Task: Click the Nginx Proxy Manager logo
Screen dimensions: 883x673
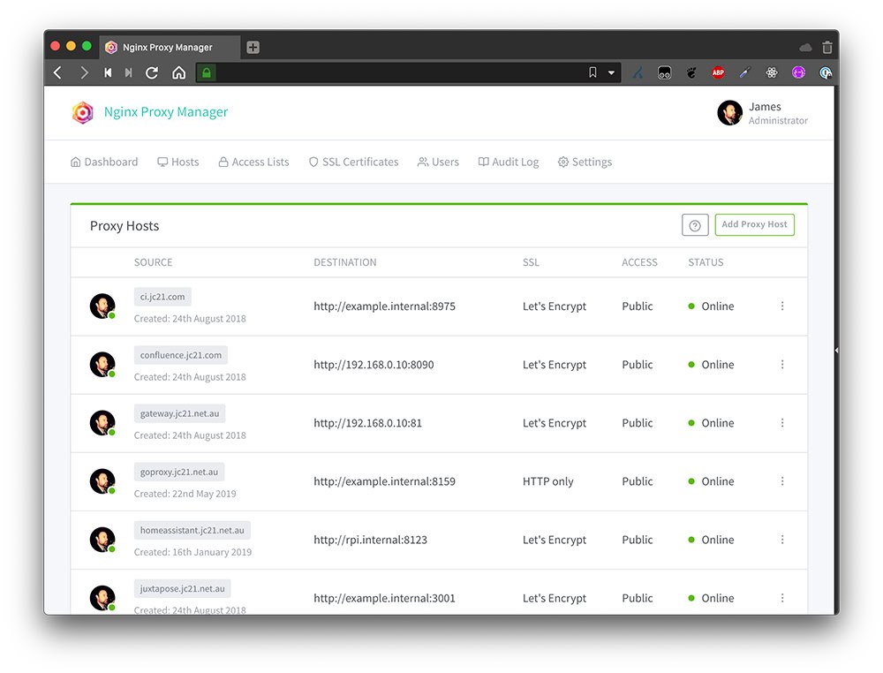Action: (x=83, y=112)
